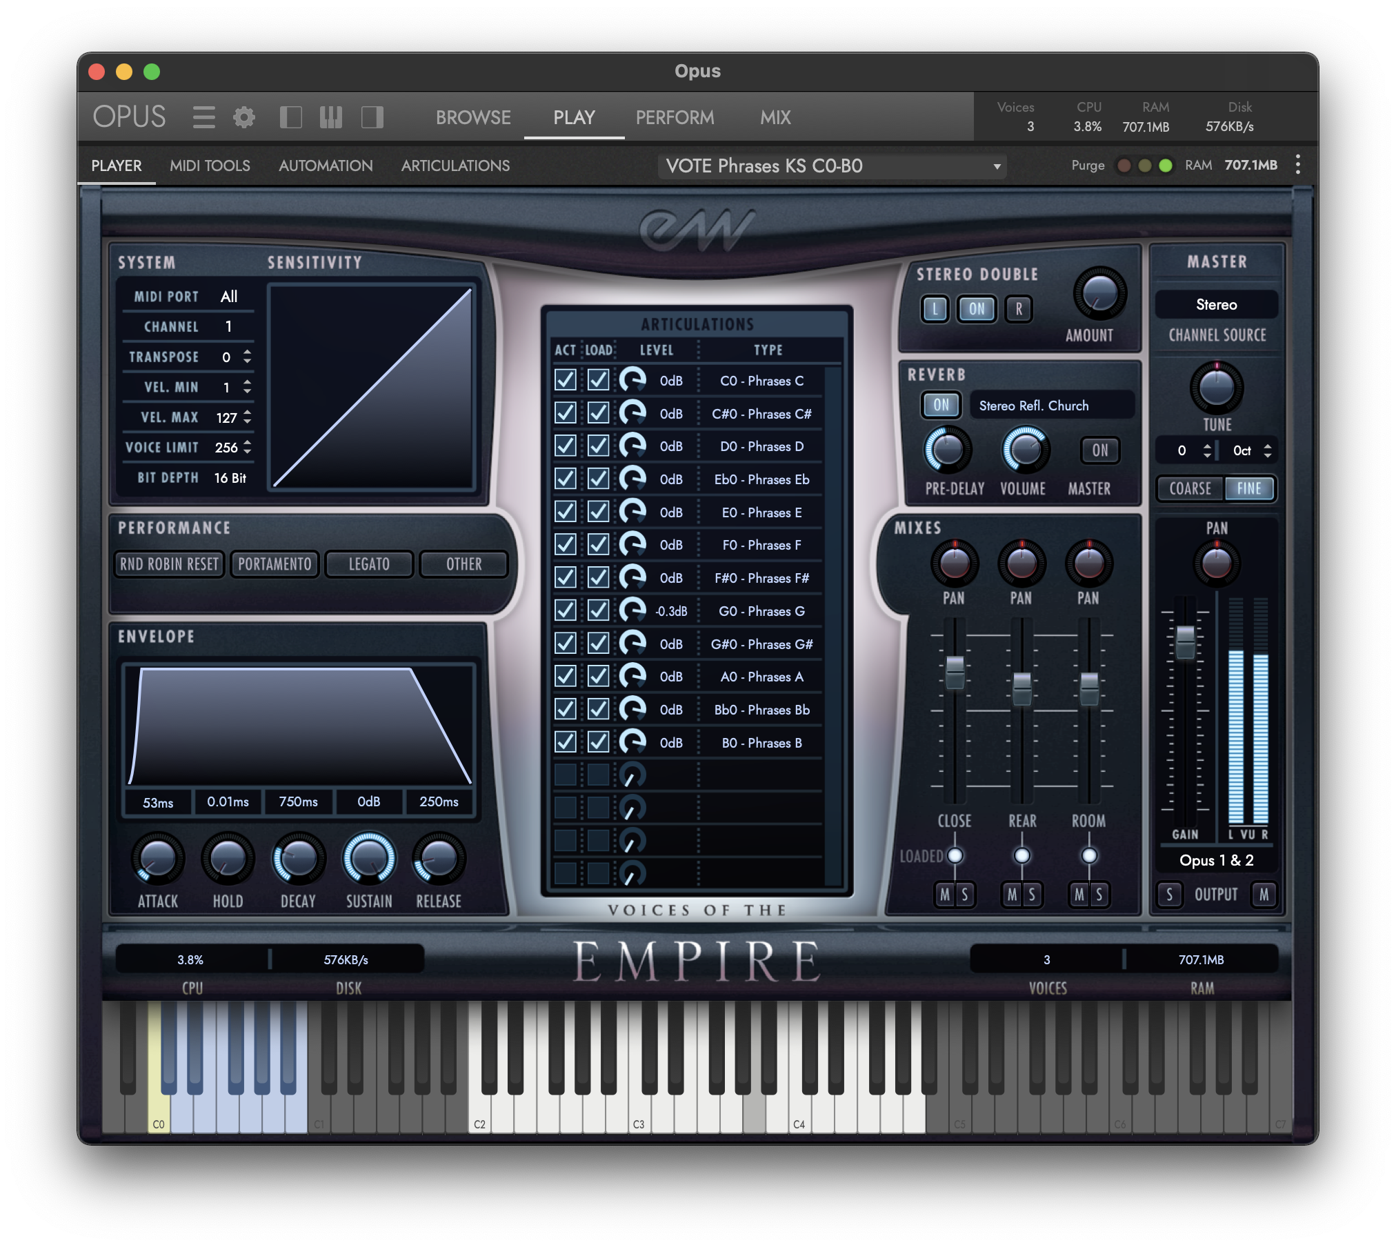Image resolution: width=1396 pixels, height=1247 pixels.
Task: Click the green Purge indicator light
Action: point(1166,166)
